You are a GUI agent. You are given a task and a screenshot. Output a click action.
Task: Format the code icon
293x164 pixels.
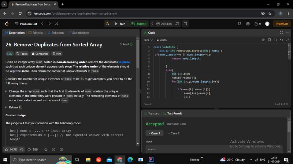(x=263, y=40)
